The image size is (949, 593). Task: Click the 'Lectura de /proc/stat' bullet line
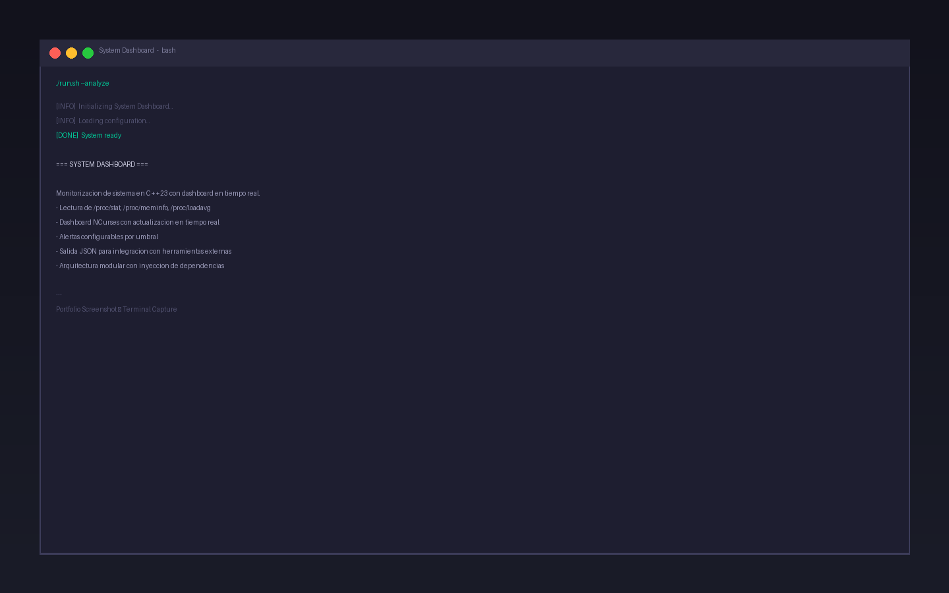pos(133,208)
